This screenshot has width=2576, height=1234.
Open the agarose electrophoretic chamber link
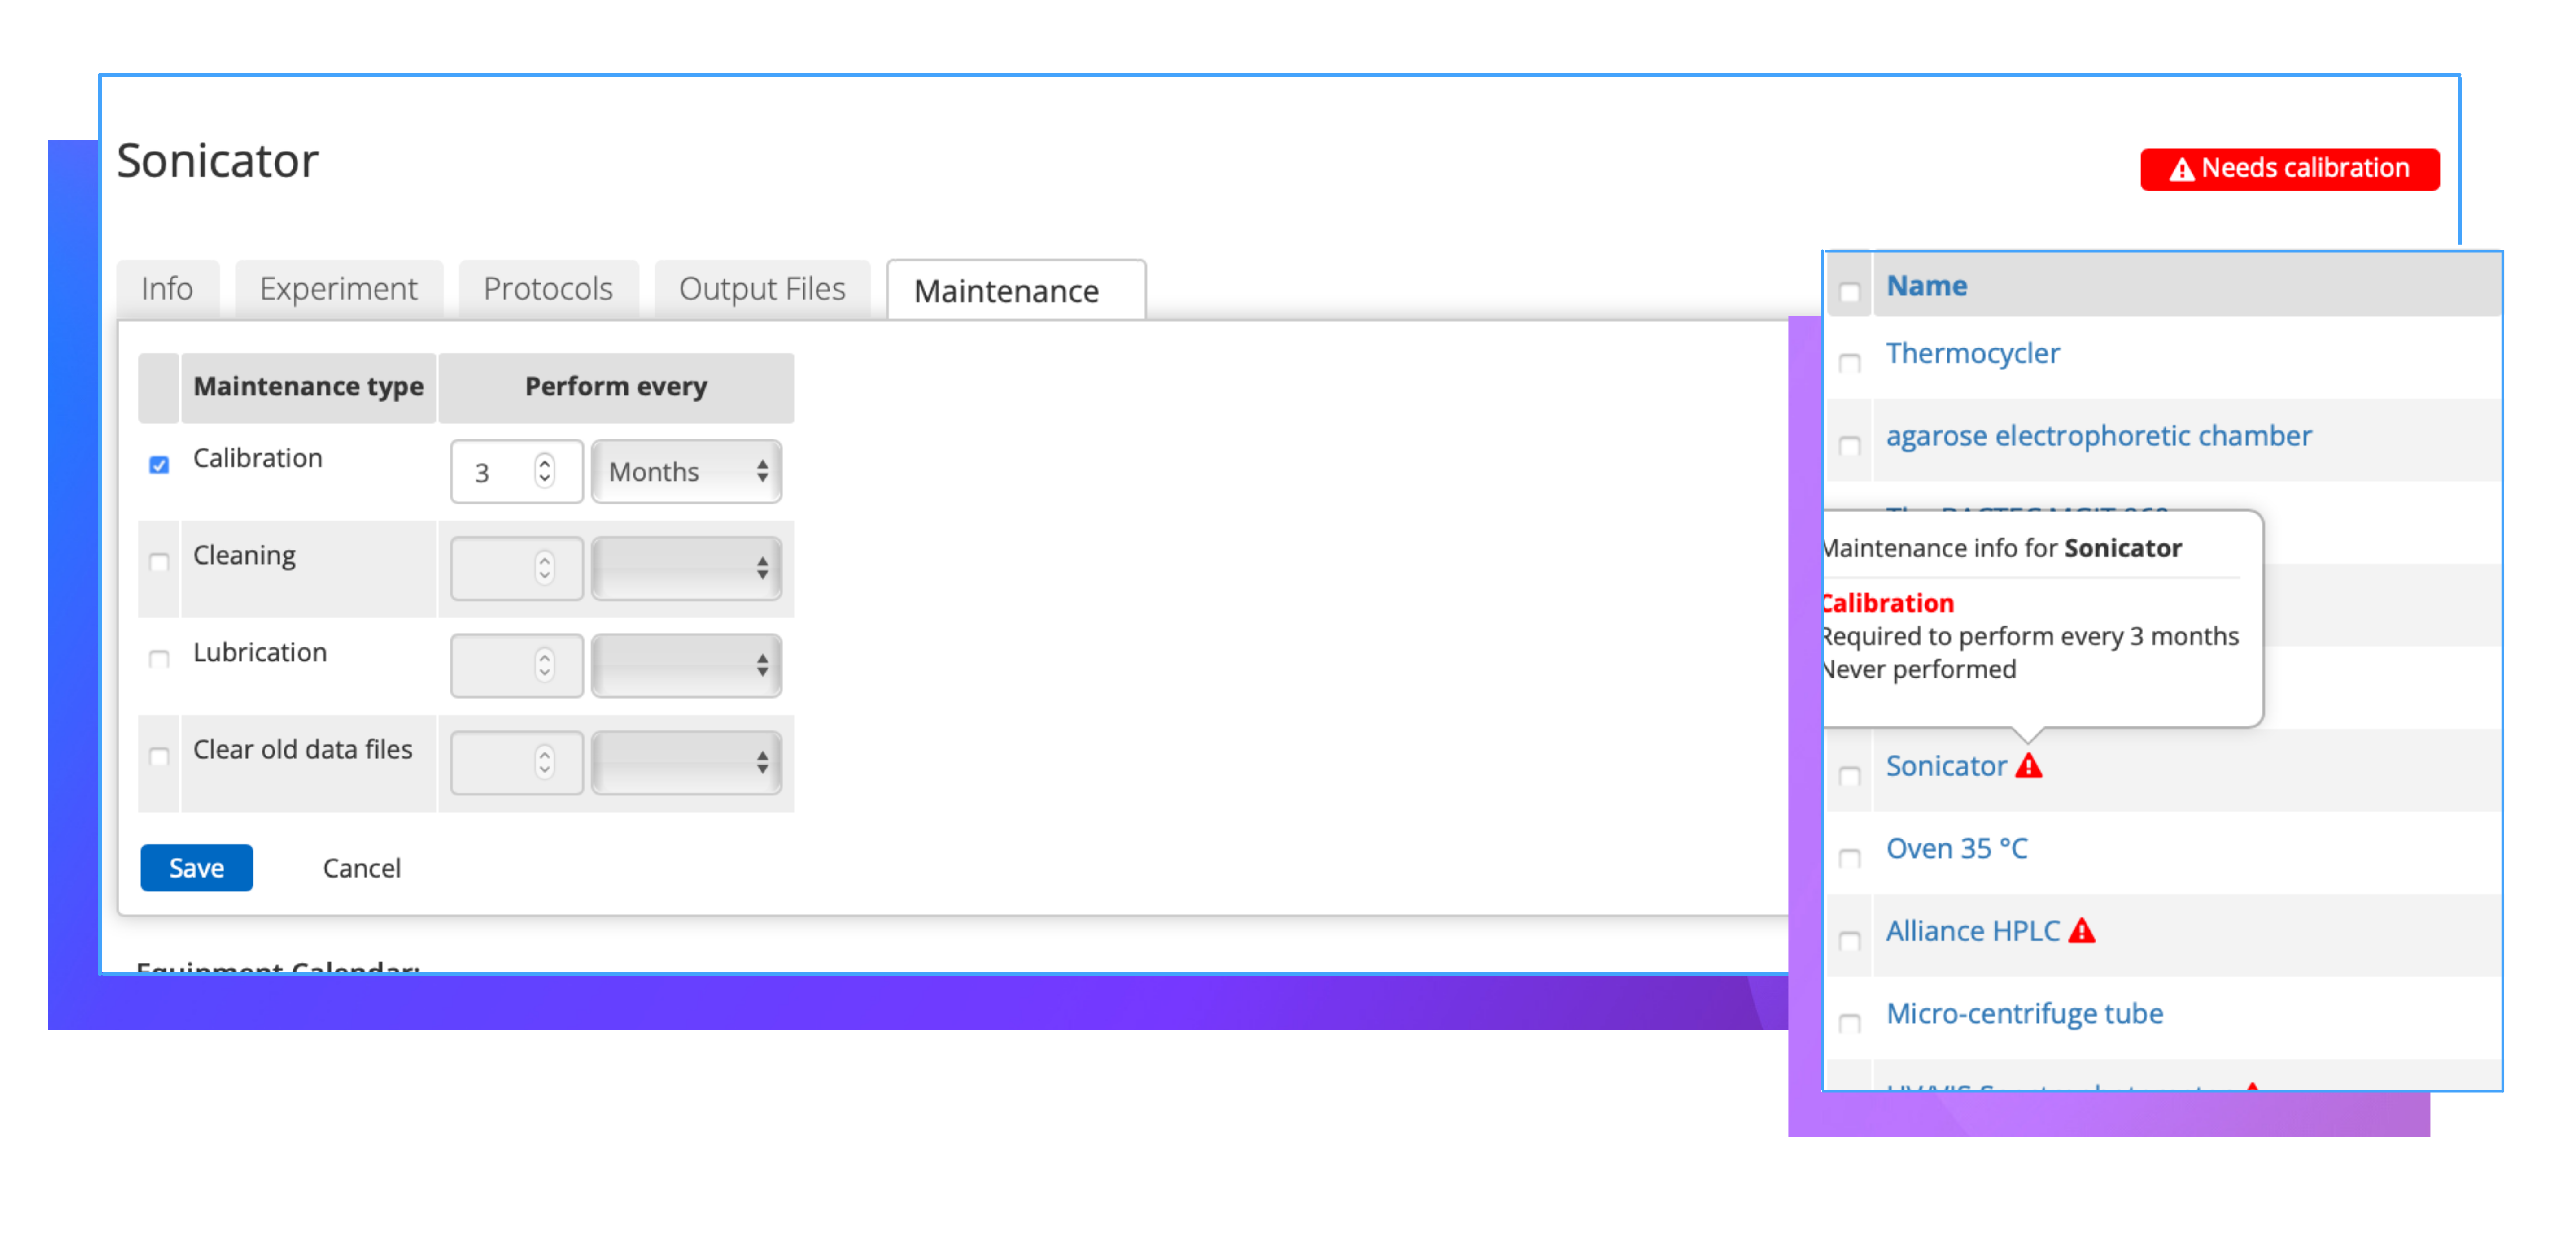[x=2098, y=436]
